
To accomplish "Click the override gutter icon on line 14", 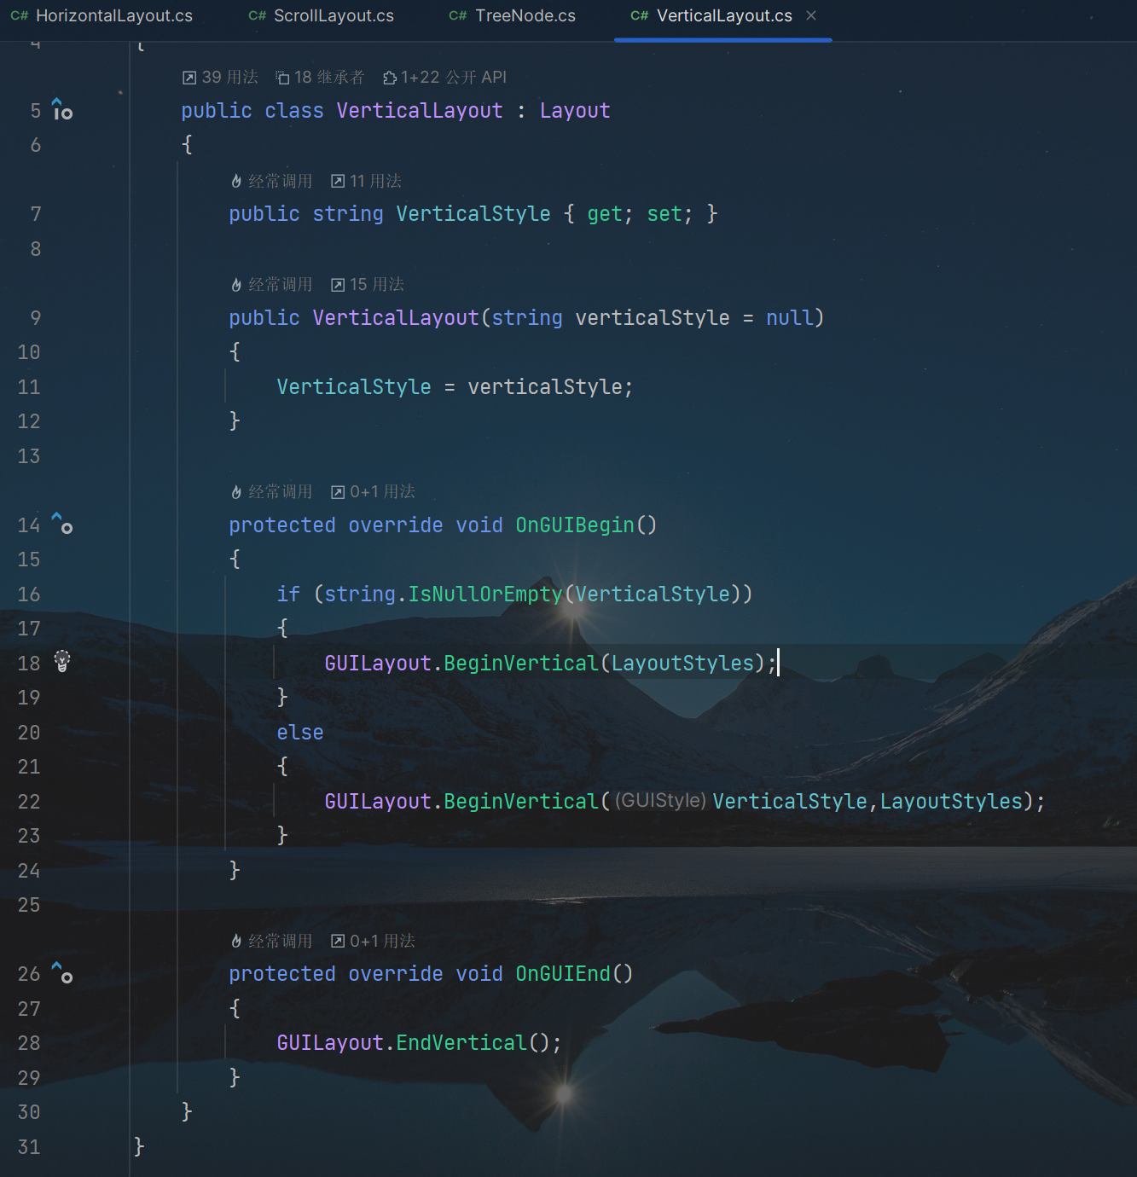I will point(62,523).
